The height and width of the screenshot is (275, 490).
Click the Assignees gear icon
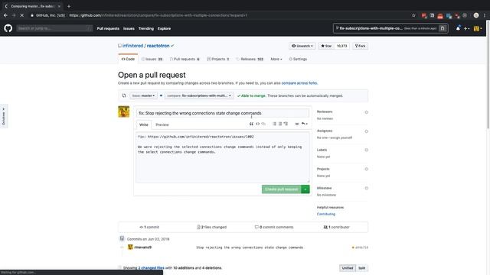pyautogui.click(x=366, y=131)
